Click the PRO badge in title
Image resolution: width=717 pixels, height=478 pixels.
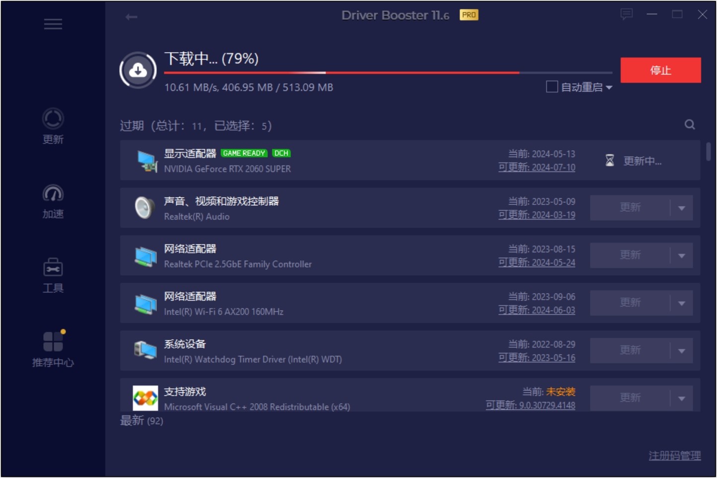(x=469, y=15)
